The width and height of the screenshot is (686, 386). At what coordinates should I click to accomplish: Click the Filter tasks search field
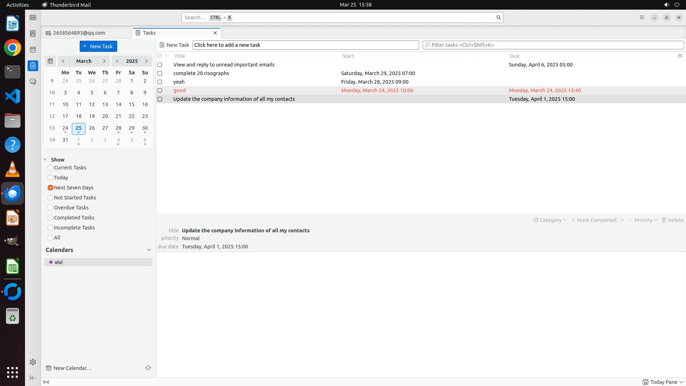click(553, 45)
